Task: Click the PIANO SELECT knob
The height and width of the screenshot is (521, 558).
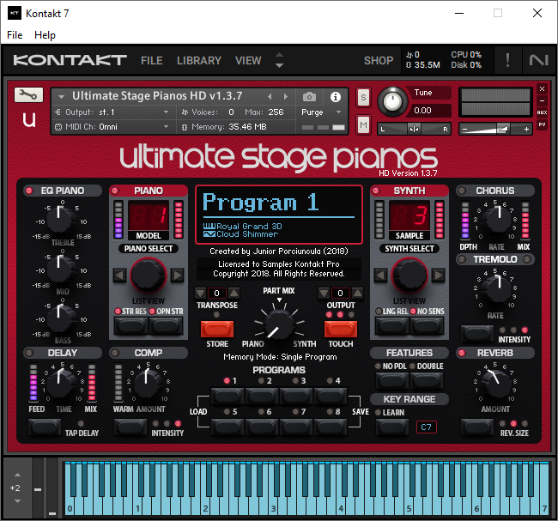Action: tap(149, 275)
